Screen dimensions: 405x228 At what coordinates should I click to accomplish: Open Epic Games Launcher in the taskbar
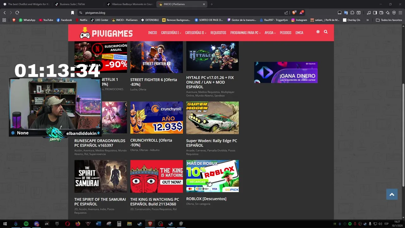coord(57,224)
